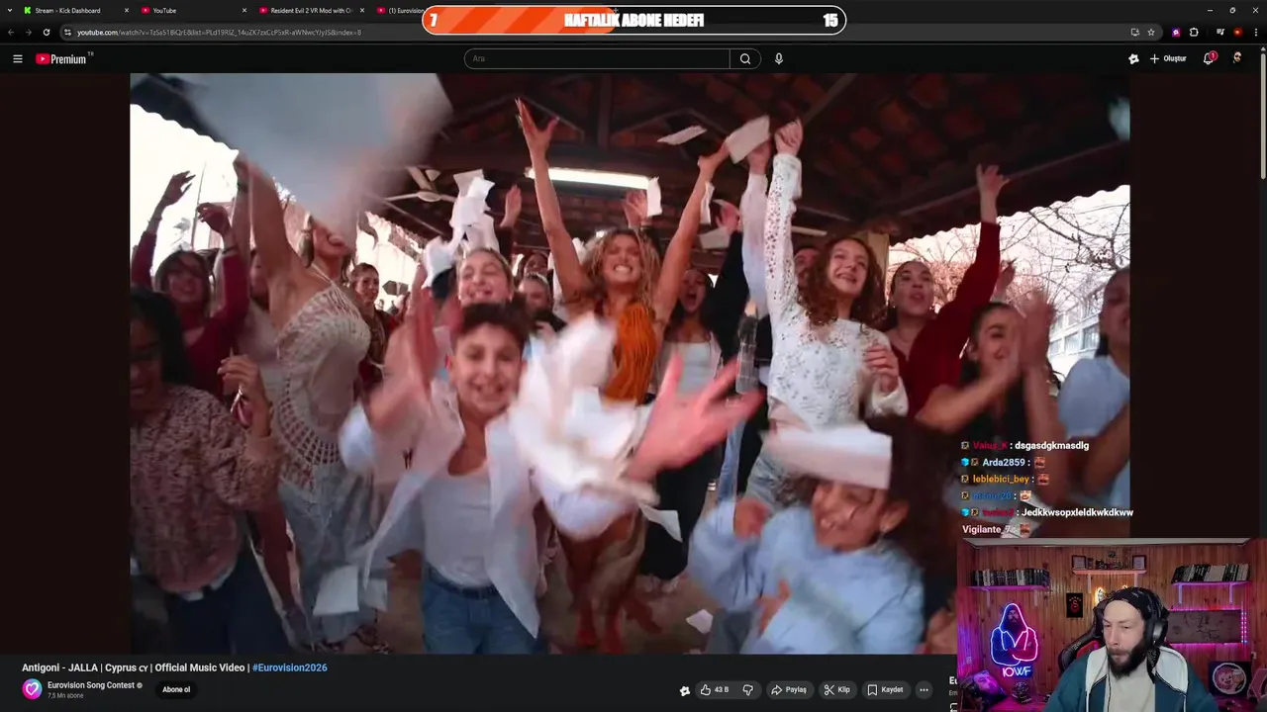
Task: Open the Extensions puzzle icon
Action: 1194,32
